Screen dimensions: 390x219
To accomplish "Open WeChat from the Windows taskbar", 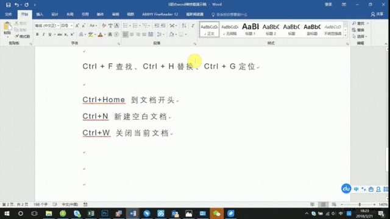I will tap(217, 214).
